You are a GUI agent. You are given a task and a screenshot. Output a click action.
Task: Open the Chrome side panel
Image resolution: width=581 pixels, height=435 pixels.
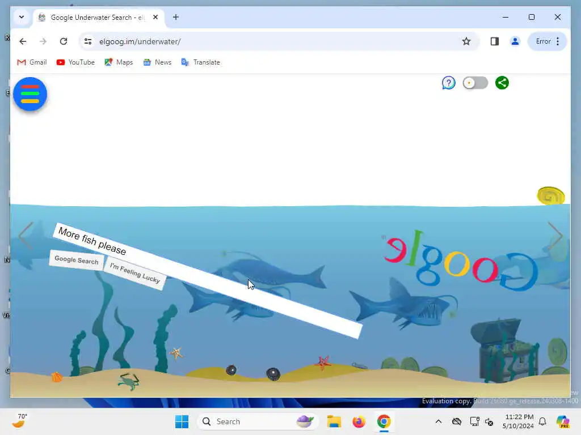[x=494, y=41]
